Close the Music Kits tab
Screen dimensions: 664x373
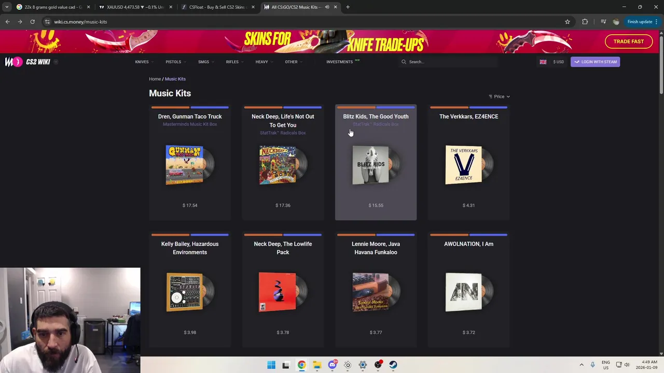point(335,7)
